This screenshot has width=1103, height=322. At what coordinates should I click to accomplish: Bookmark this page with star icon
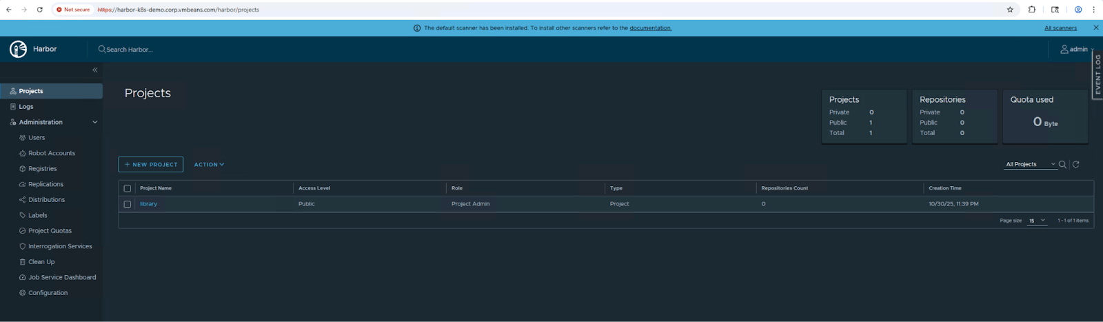(1010, 10)
